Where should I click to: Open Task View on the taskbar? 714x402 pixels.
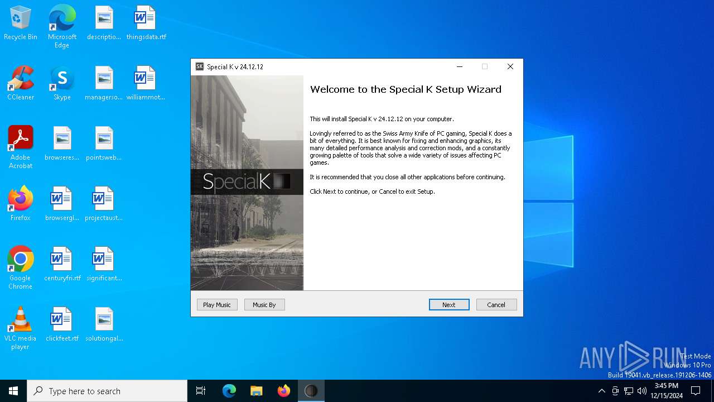click(201, 391)
